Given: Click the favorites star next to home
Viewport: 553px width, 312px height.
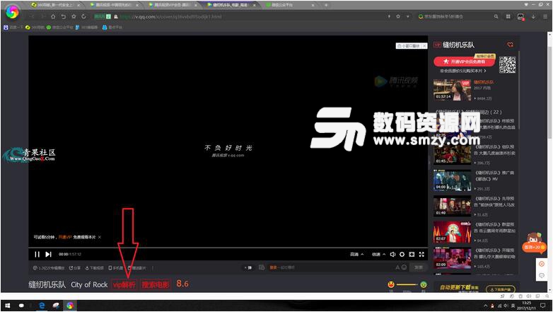Looking at the screenshot, I should pos(74,16).
